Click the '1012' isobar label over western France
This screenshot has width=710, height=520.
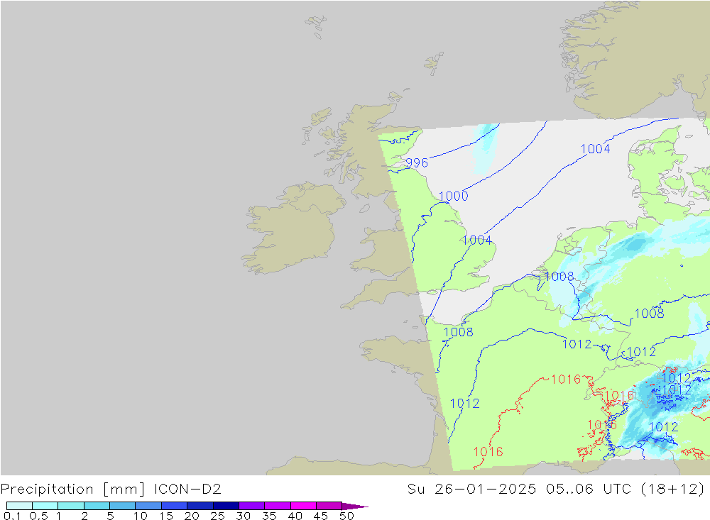(x=464, y=403)
